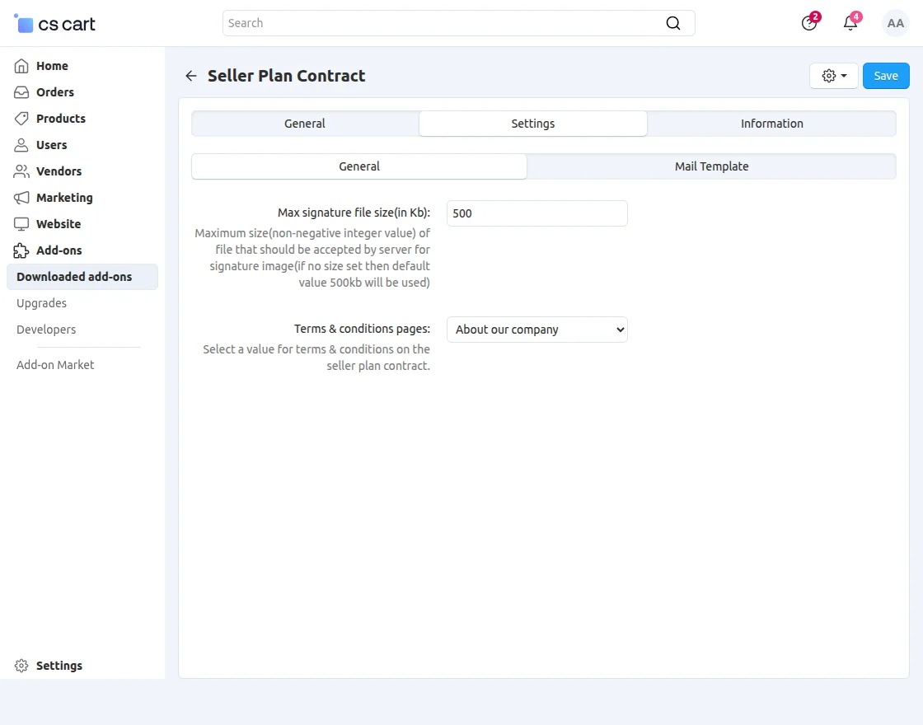Open the gear settings dropdown near Save

click(x=833, y=75)
